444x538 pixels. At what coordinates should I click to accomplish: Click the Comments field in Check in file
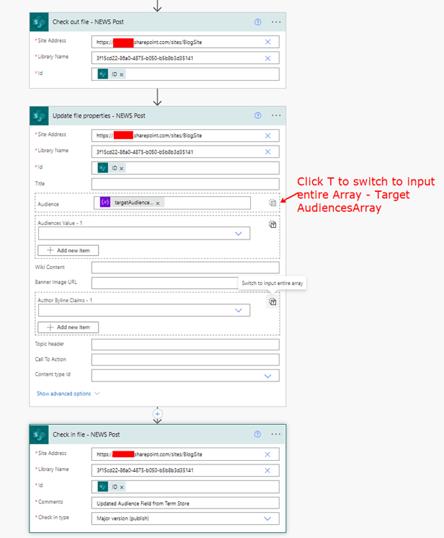pos(185,503)
